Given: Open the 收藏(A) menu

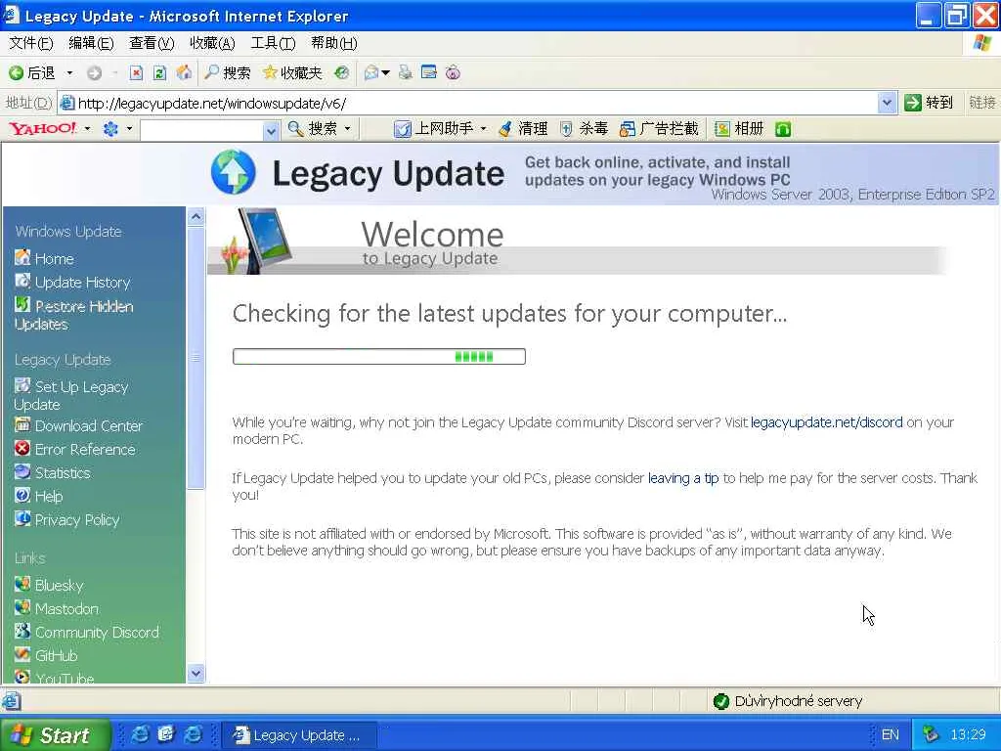Looking at the screenshot, I should click(212, 43).
